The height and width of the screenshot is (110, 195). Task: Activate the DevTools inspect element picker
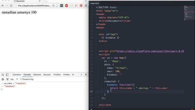click(x=3, y=75)
